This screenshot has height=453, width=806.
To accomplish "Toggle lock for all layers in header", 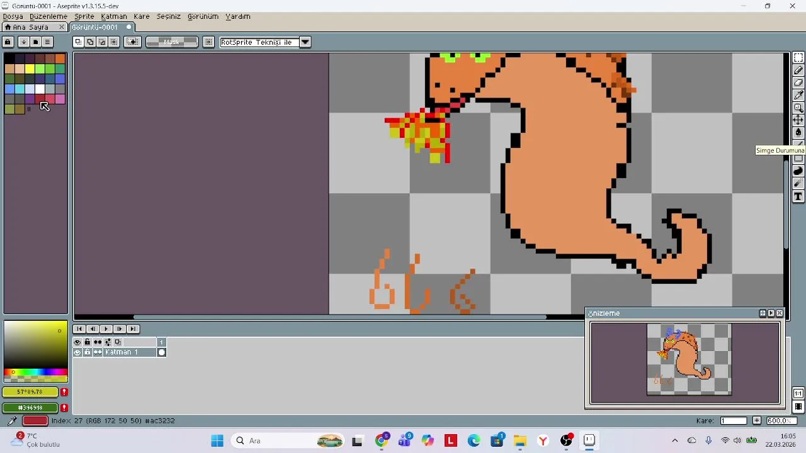I will coord(88,342).
